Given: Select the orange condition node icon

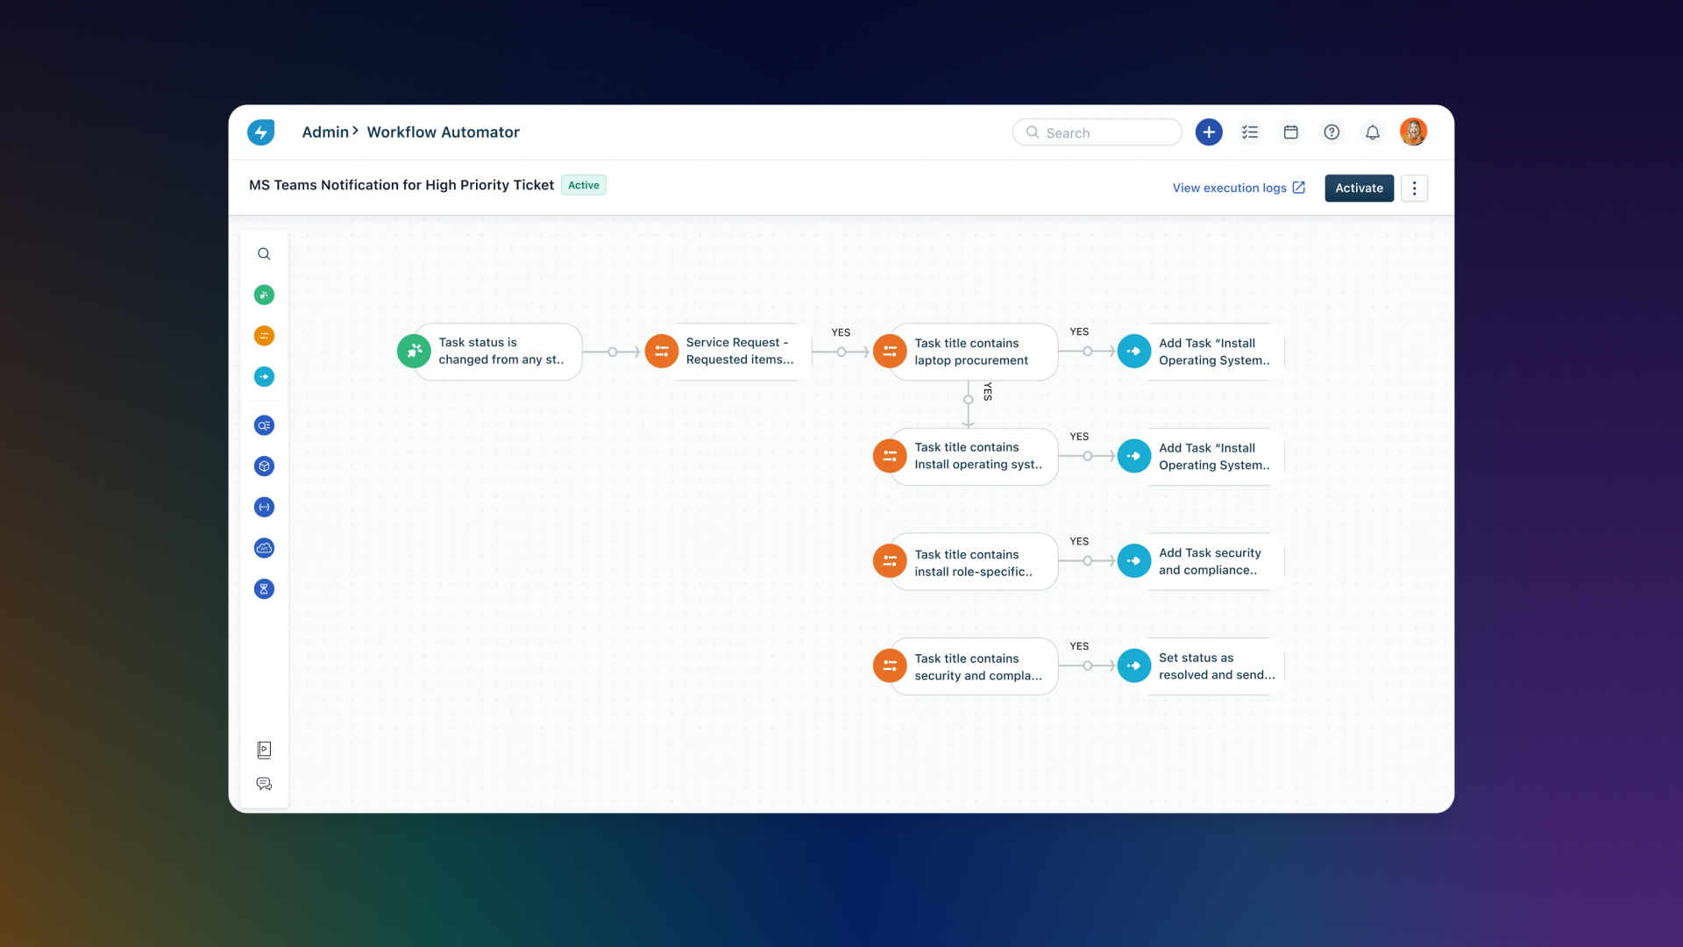Looking at the screenshot, I should point(264,336).
